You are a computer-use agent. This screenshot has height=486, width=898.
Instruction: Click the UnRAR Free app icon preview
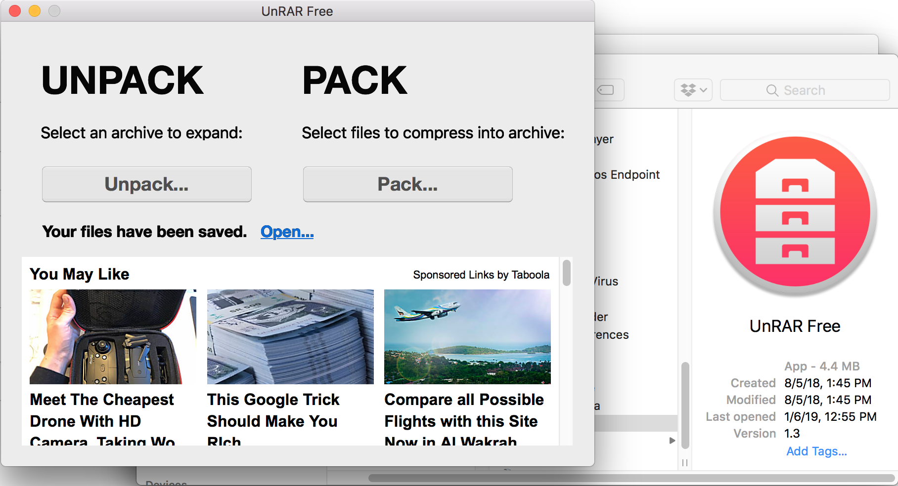(795, 214)
